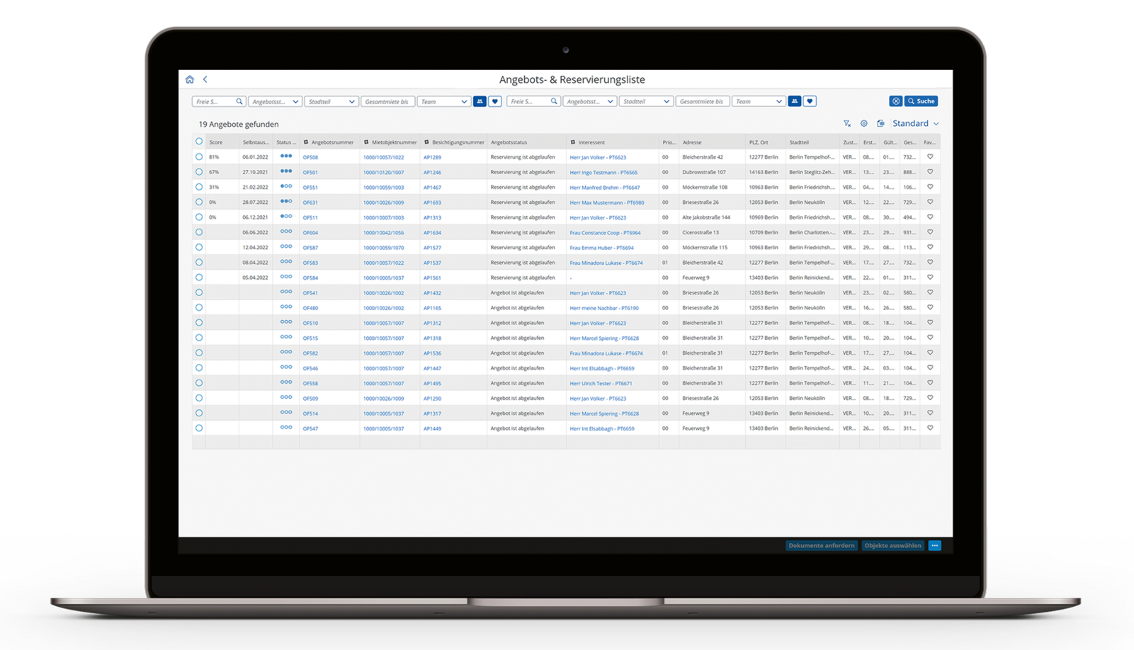Screen dimensions: 1134x650
Task: Open the three-dot more actions button
Action: 934,545
